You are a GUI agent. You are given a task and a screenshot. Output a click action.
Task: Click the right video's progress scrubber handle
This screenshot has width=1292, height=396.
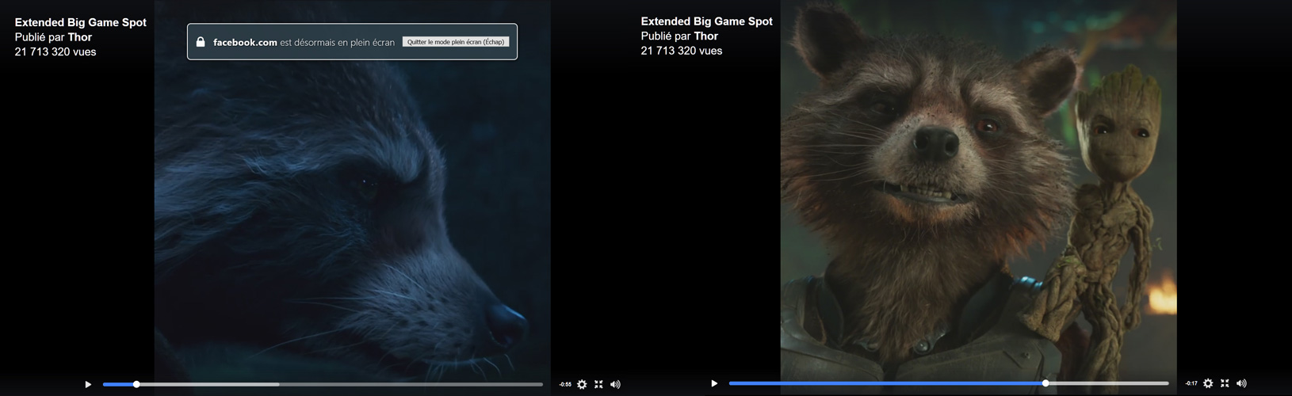[x=1045, y=383]
